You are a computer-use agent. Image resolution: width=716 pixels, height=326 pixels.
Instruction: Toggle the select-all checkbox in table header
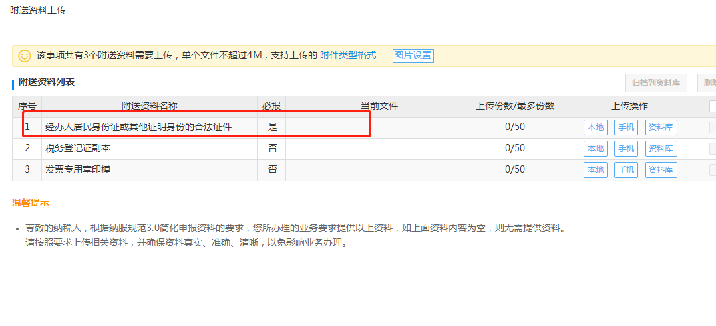tap(713, 106)
